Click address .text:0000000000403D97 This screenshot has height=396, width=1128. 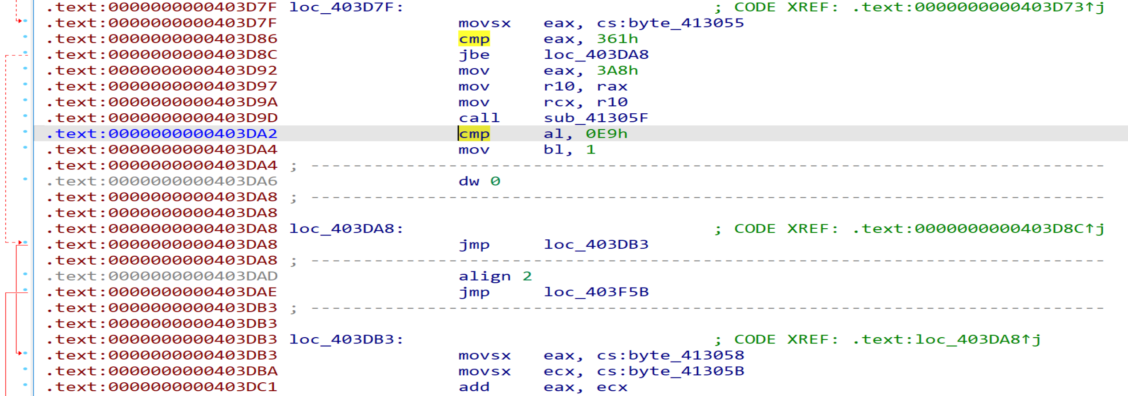161,86
